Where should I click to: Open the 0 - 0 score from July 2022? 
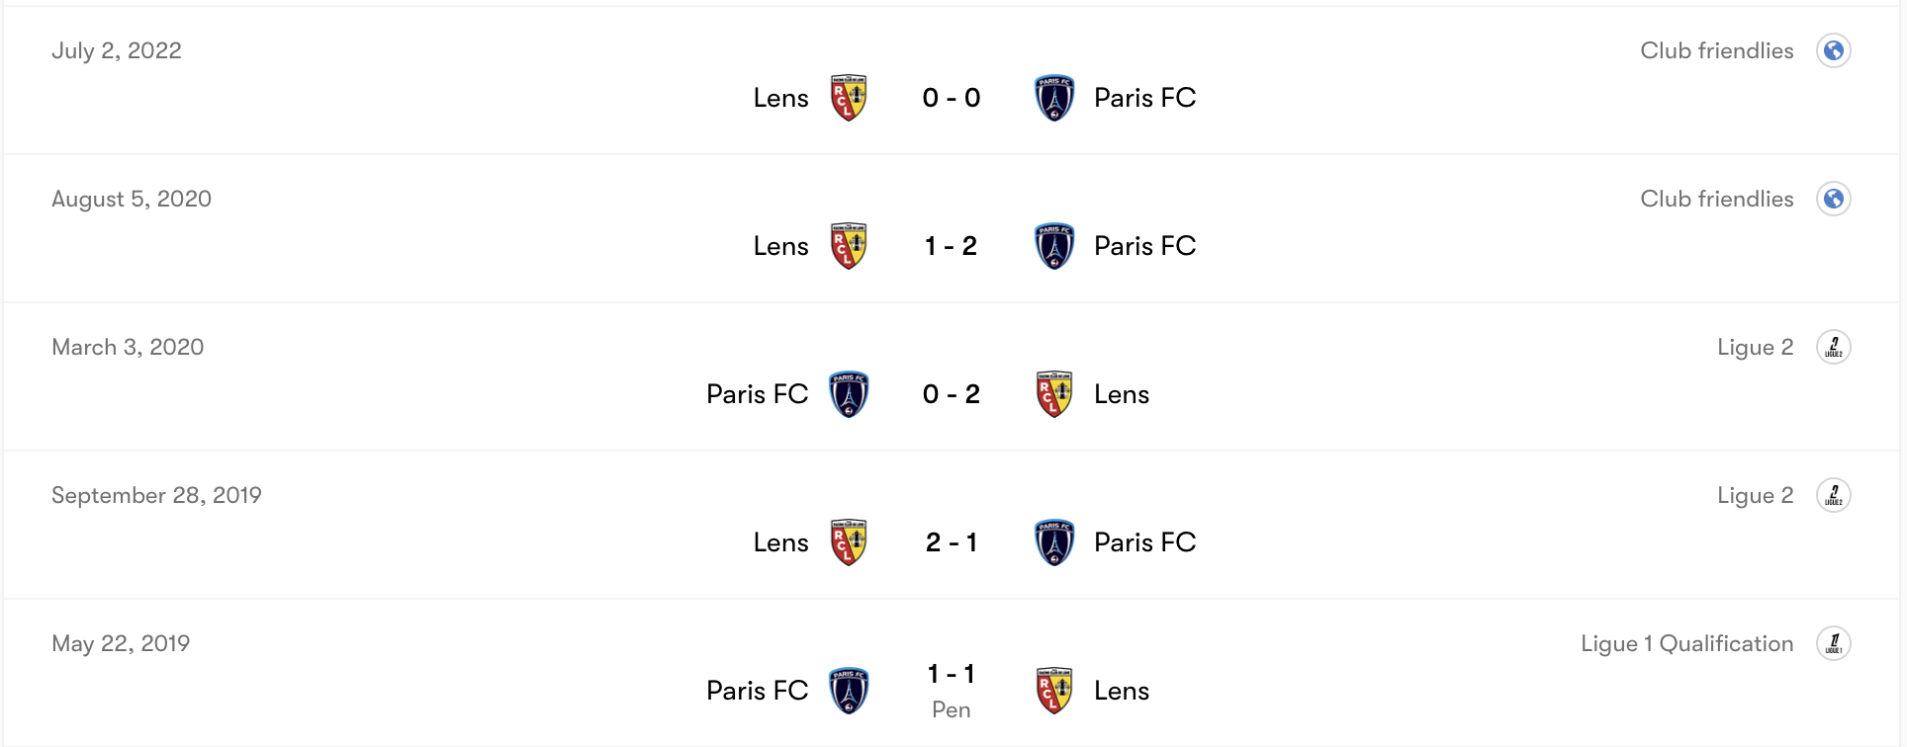tap(952, 98)
